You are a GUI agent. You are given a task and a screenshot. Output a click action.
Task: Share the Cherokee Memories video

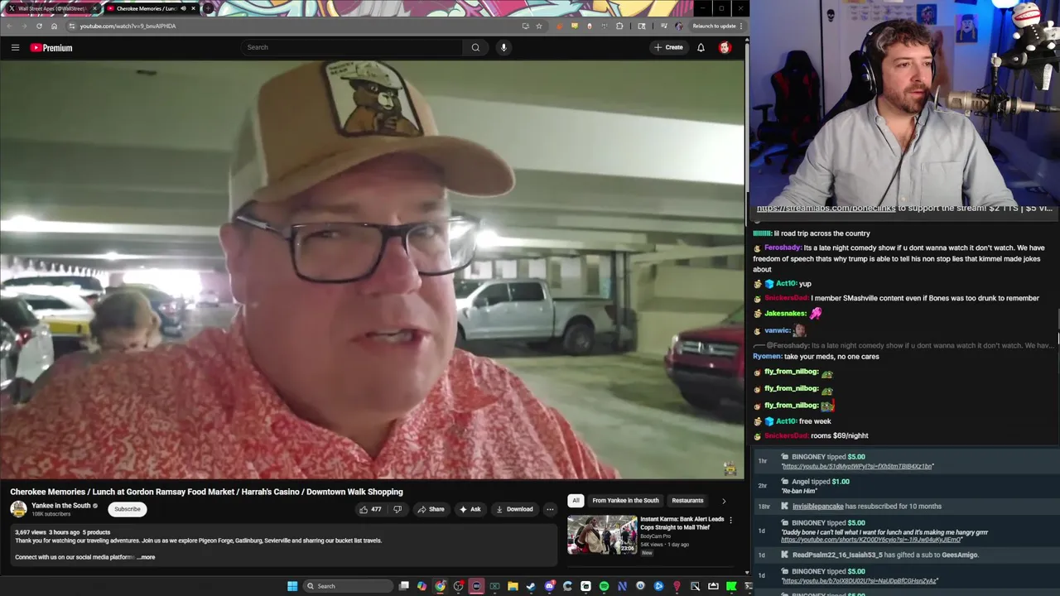pyautogui.click(x=431, y=509)
